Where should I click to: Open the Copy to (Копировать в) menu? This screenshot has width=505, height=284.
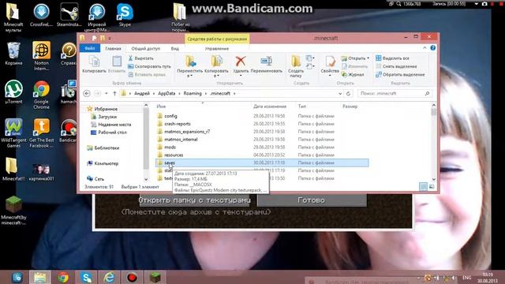[216, 66]
